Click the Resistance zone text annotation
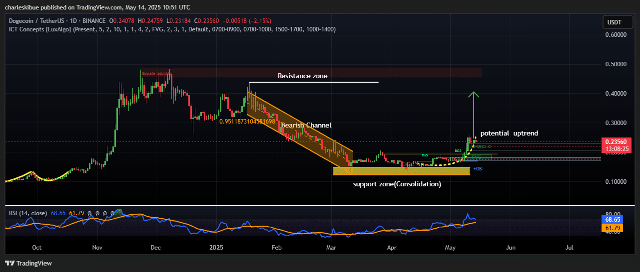The width and height of the screenshot is (640, 272). click(x=302, y=76)
